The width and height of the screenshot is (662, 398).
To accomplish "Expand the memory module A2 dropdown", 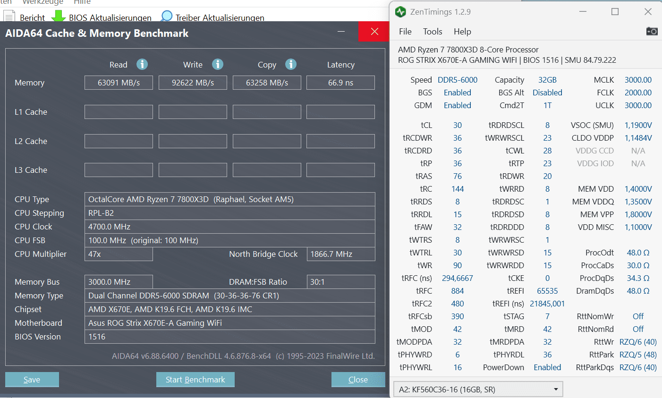I will pyautogui.click(x=478, y=390).
